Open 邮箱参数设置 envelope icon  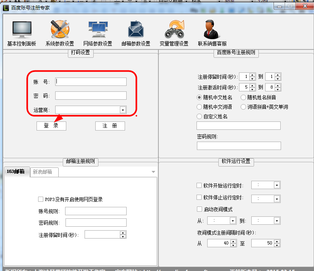click(x=136, y=29)
